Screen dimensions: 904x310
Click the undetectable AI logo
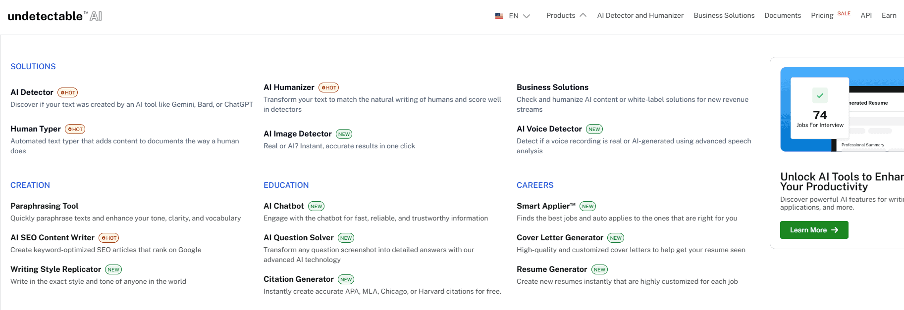point(55,16)
